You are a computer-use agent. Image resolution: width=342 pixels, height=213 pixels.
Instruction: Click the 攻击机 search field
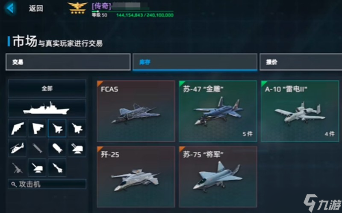(47, 184)
